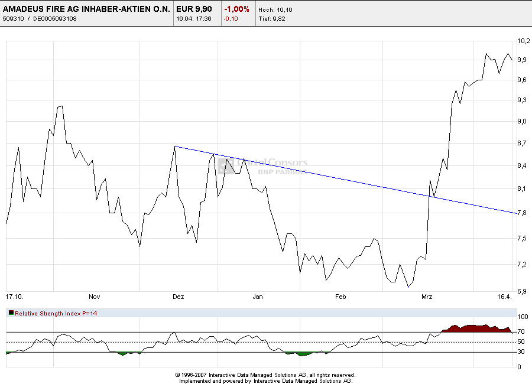Image resolution: width=532 pixels, height=384 pixels.
Task: Click the Feb month label on x-axis
Action: (x=340, y=297)
